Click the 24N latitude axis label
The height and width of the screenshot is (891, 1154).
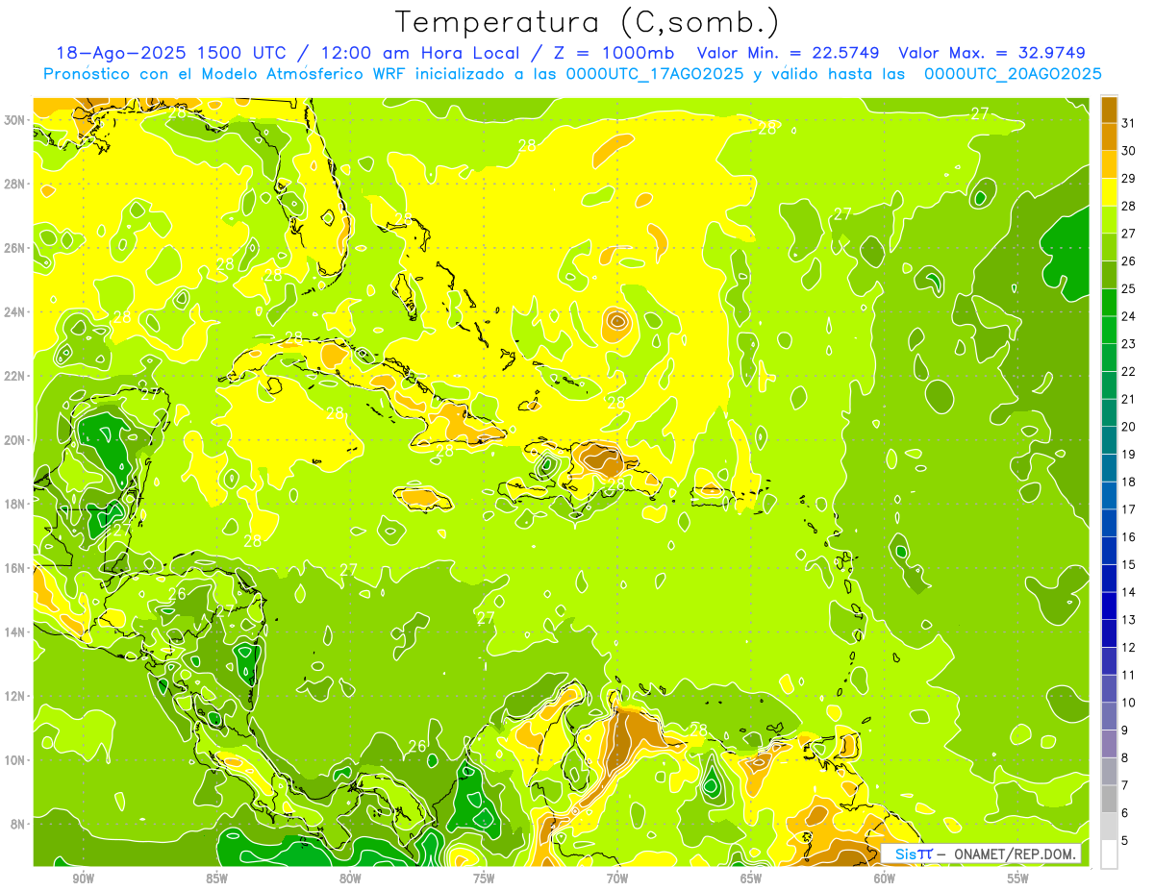coord(13,311)
